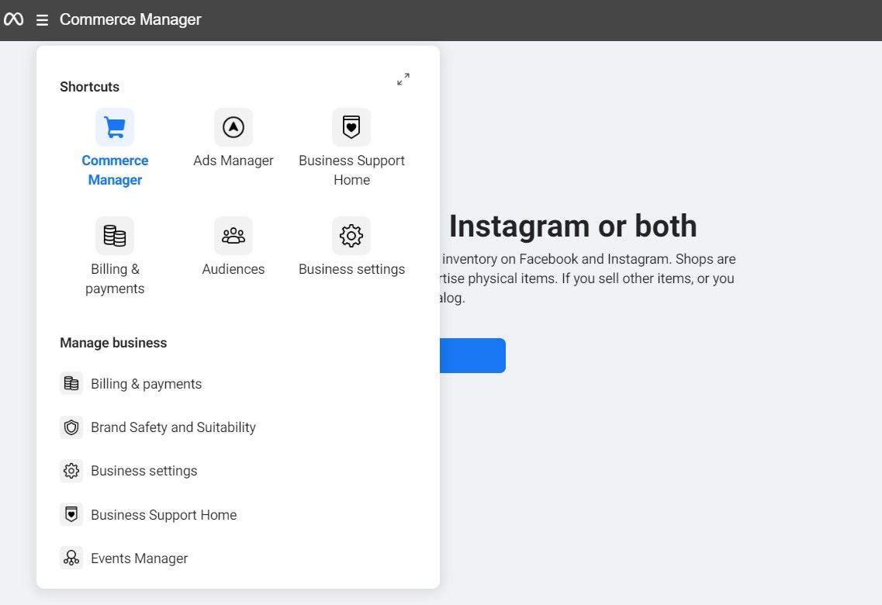This screenshot has width=882, height=605.
Task: Select Business settings from Manage business list
Action: tap(144, 470)
